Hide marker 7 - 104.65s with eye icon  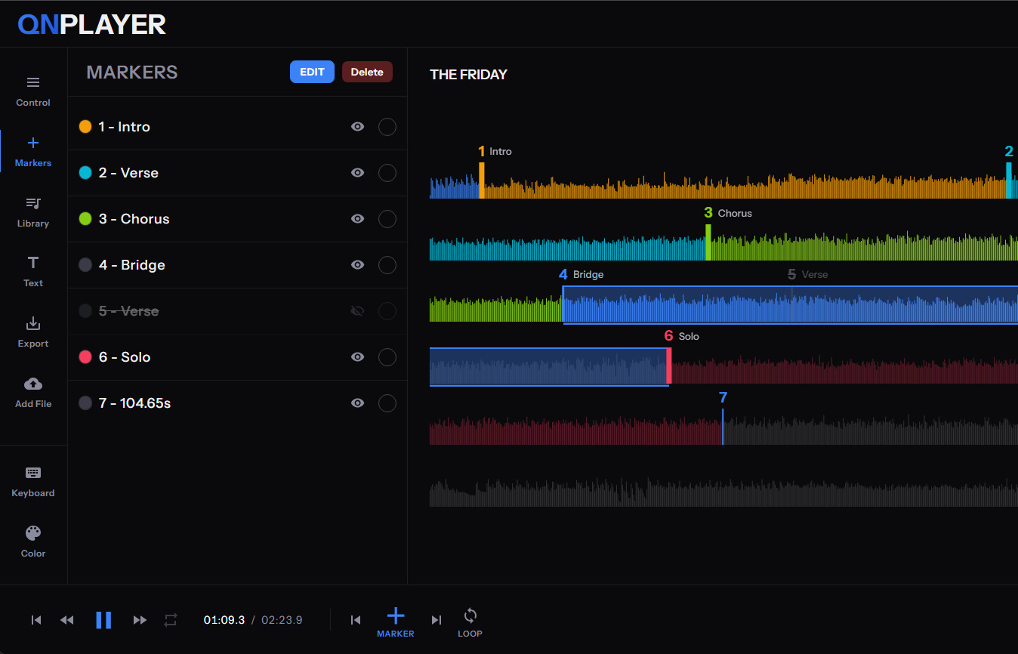point(358,403)
